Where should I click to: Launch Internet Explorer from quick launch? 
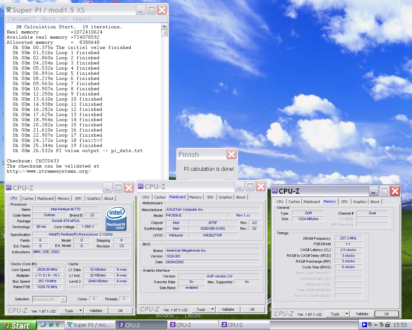click(51, 325)
